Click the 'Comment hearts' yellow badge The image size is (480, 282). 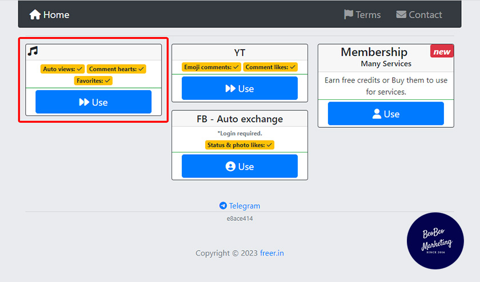(117, 69)
